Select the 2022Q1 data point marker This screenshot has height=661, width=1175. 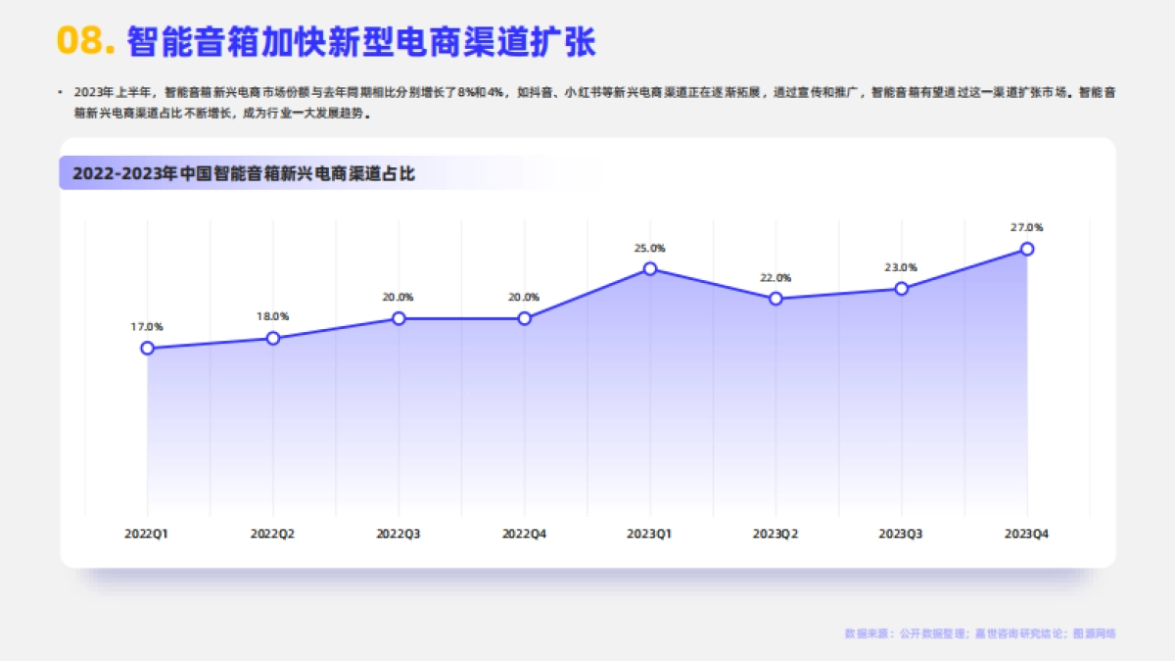coord(148,348)
